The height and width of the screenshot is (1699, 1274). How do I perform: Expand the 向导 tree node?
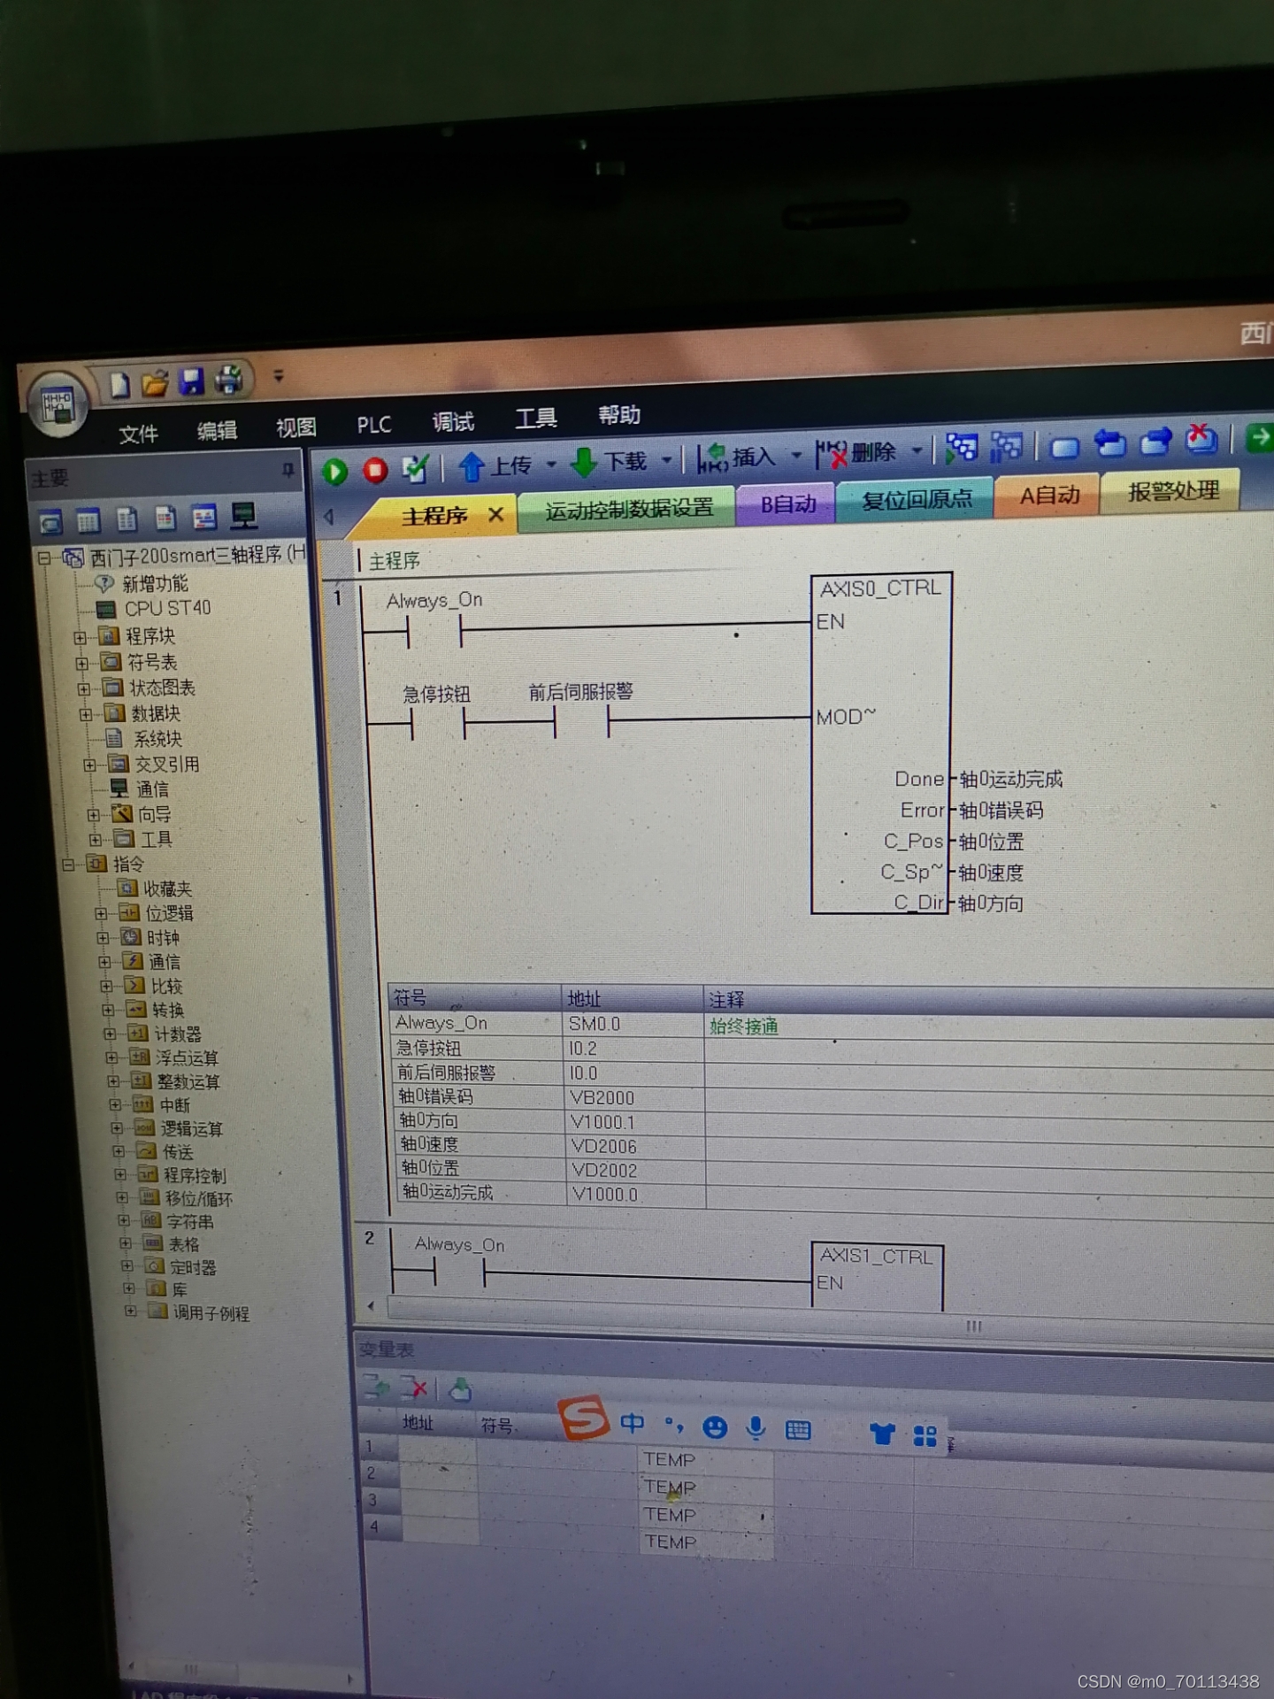tap(94, 814)
